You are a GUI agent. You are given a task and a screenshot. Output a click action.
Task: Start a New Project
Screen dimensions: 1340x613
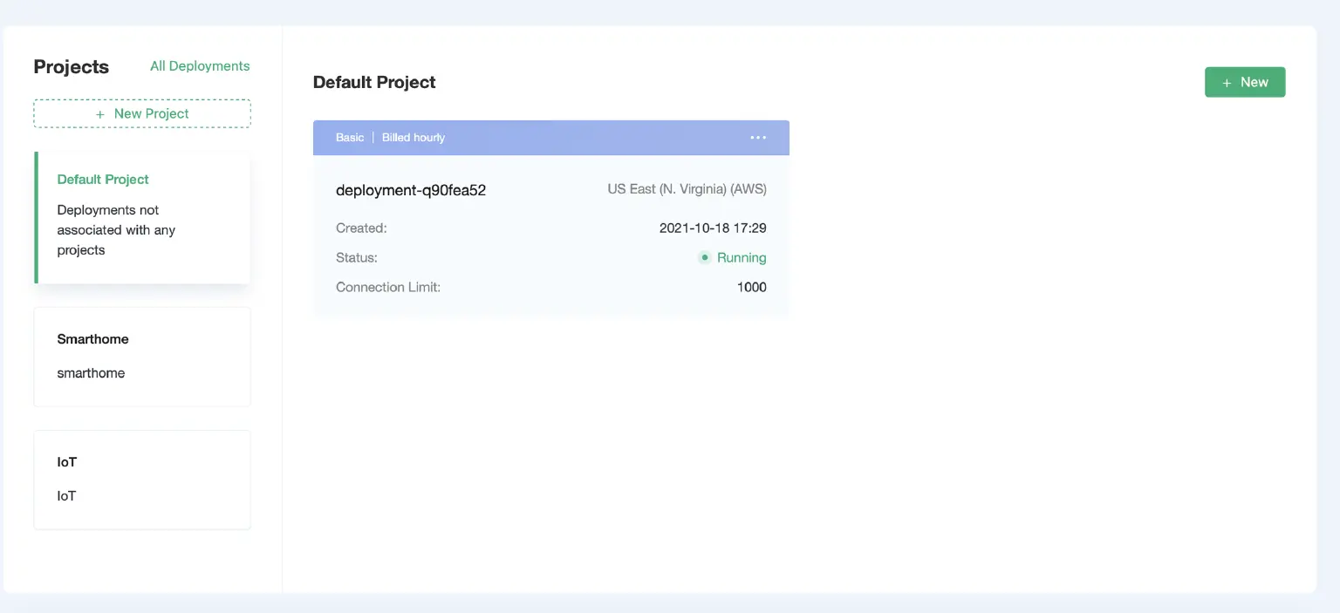(x=141, y=113)
